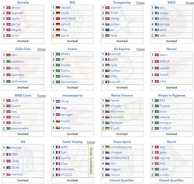Click the Brazilian flag next to coldzera

click(8, 62)
